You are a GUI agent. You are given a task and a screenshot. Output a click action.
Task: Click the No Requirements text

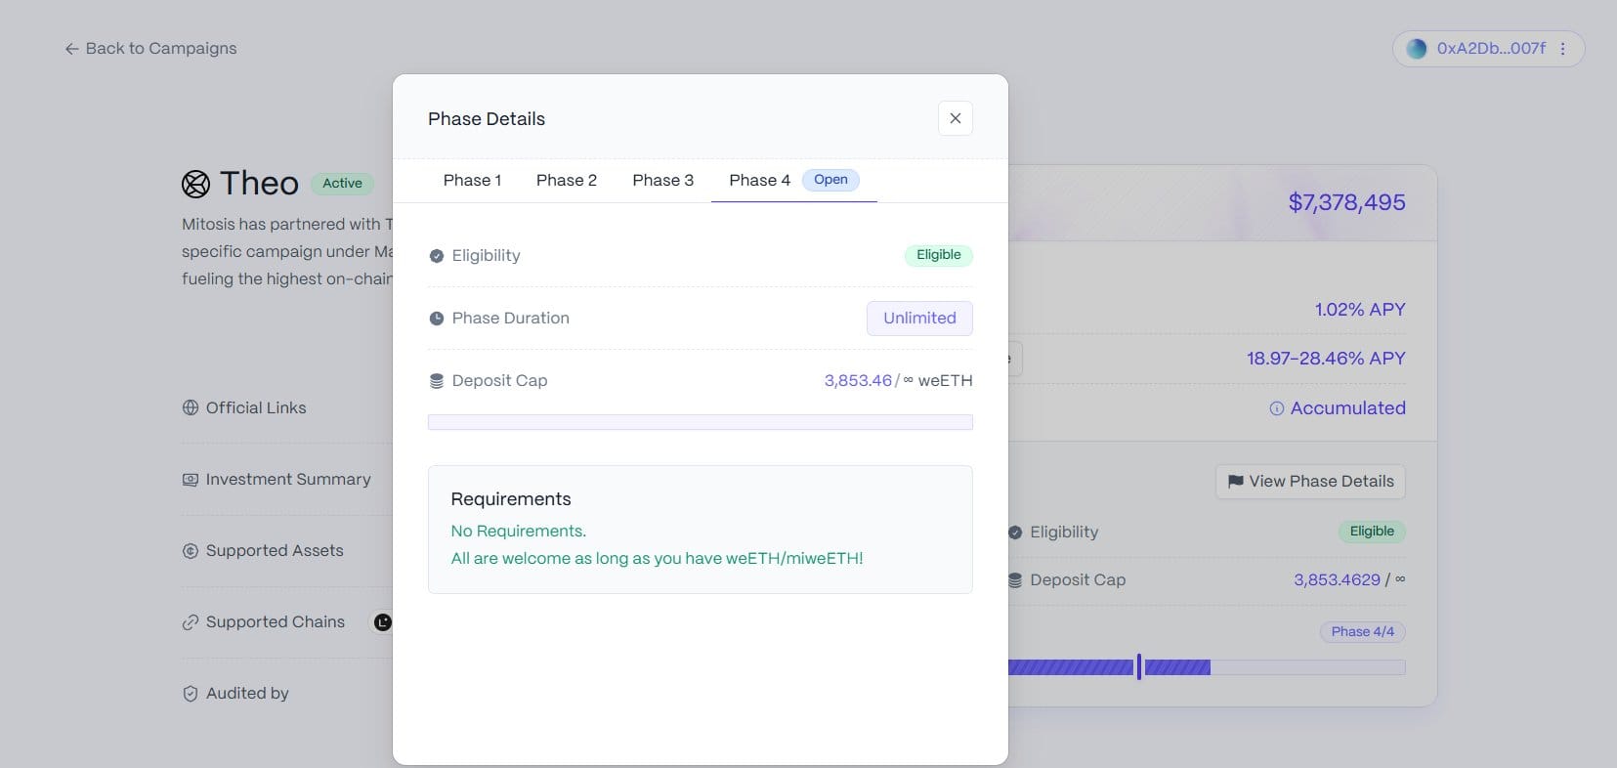(x=518, y=532)
